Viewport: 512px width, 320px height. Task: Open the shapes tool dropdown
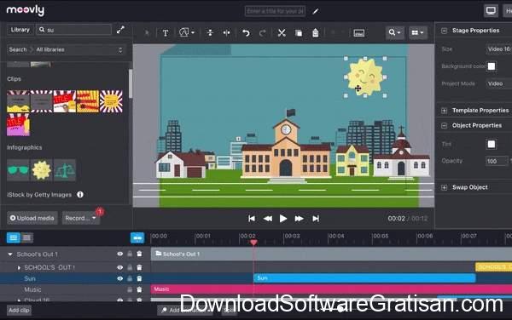click(186, 32)
